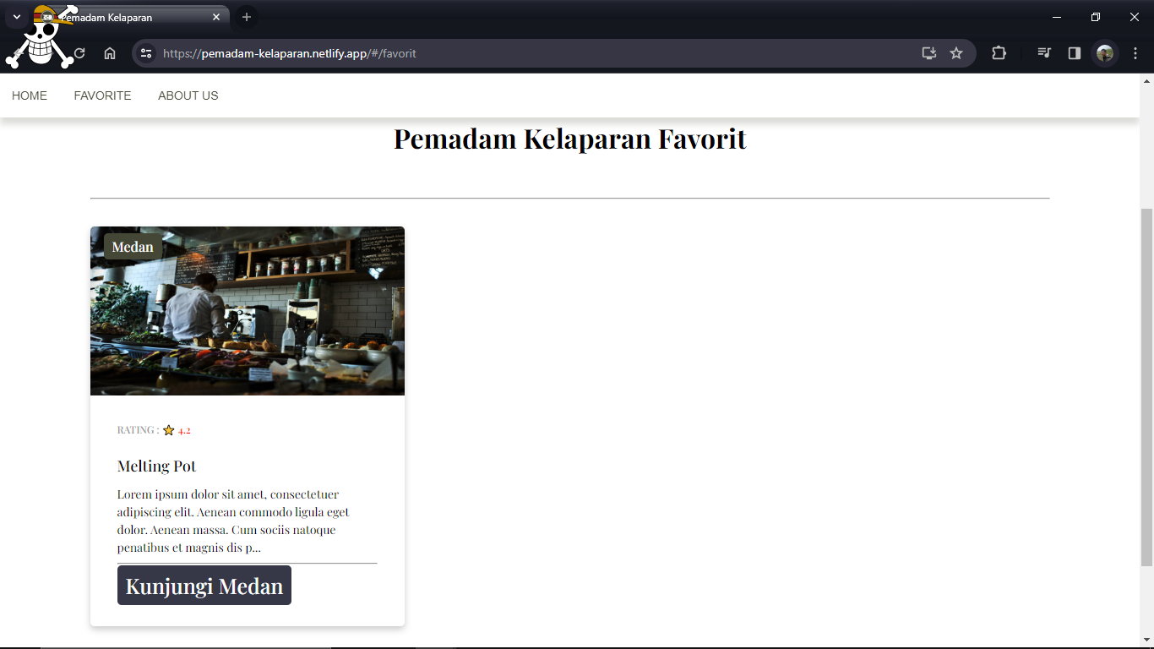The image size is (1154, 649).
Task: Open site information icon in address bar
Action: tap(145, 53)
